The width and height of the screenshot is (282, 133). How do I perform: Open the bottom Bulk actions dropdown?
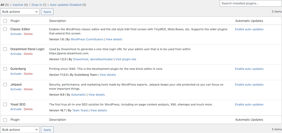tap(20, 129)
